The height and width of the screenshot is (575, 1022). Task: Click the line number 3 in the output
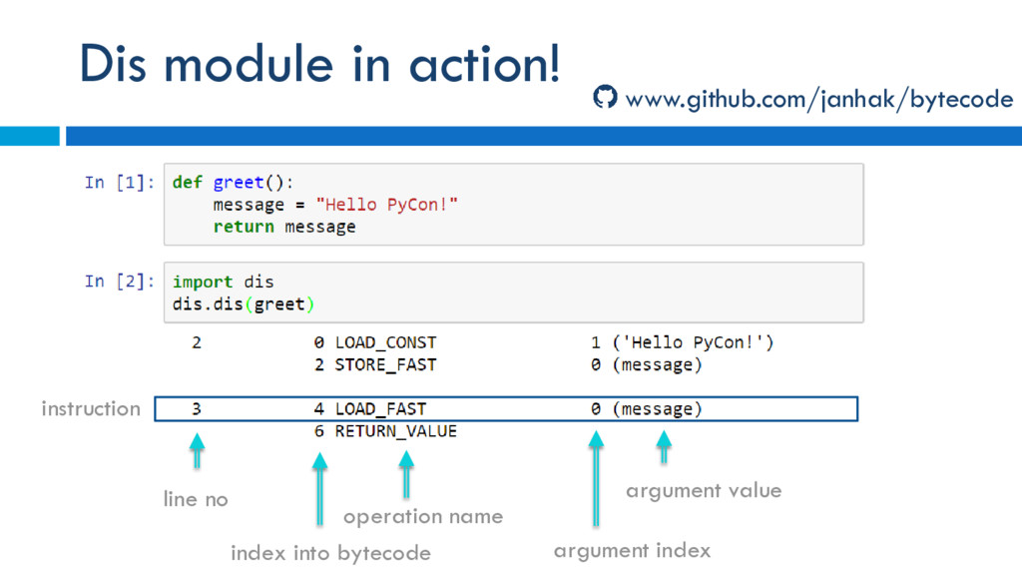pos(197,409)
